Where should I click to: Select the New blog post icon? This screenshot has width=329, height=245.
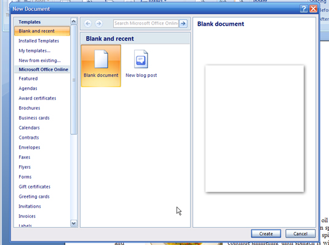(141, 64)
